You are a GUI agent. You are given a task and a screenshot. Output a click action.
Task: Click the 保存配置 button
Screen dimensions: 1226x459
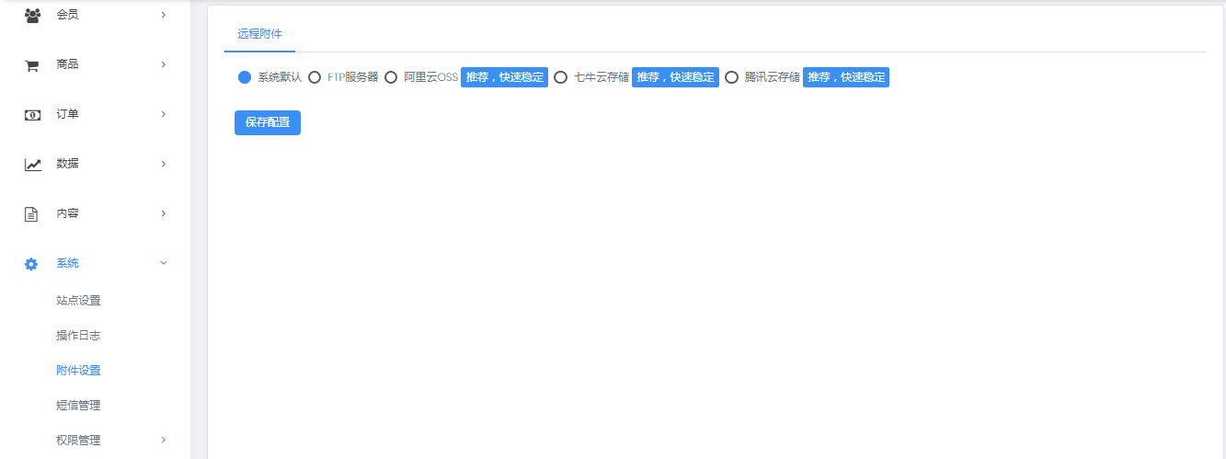(x=268, y=122)
